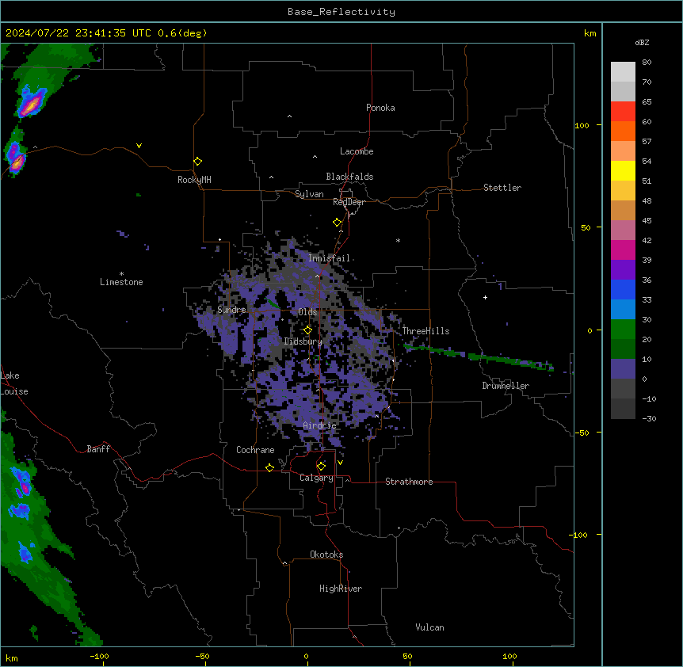Click the yellow V marker northeast of Calgary
The image size is (683, 667).
[x=340, y=463]
